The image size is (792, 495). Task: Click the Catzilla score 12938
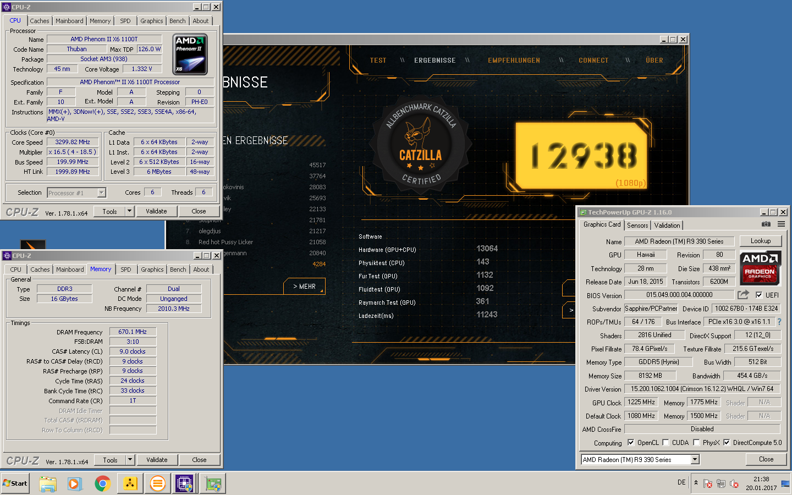tap(584, 156)
